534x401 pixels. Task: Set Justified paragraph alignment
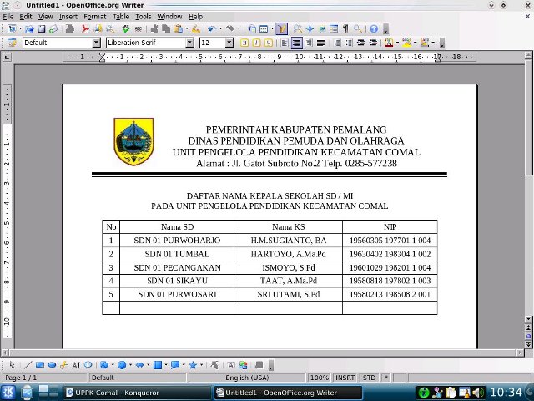pos(320,43)
